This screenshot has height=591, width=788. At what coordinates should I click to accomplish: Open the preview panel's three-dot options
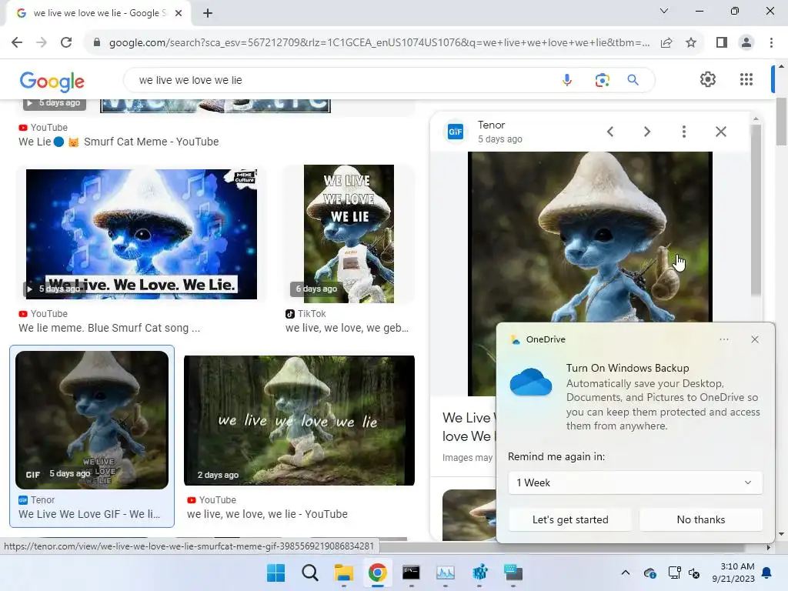(684, 132)
